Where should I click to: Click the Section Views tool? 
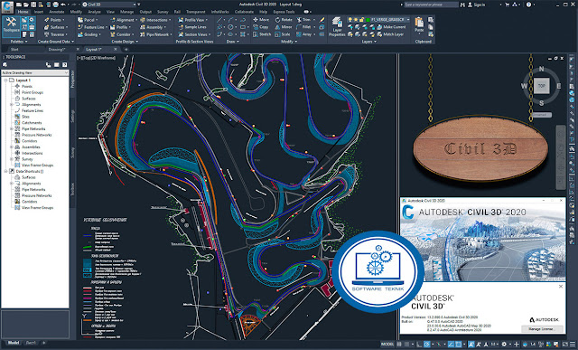194,34
